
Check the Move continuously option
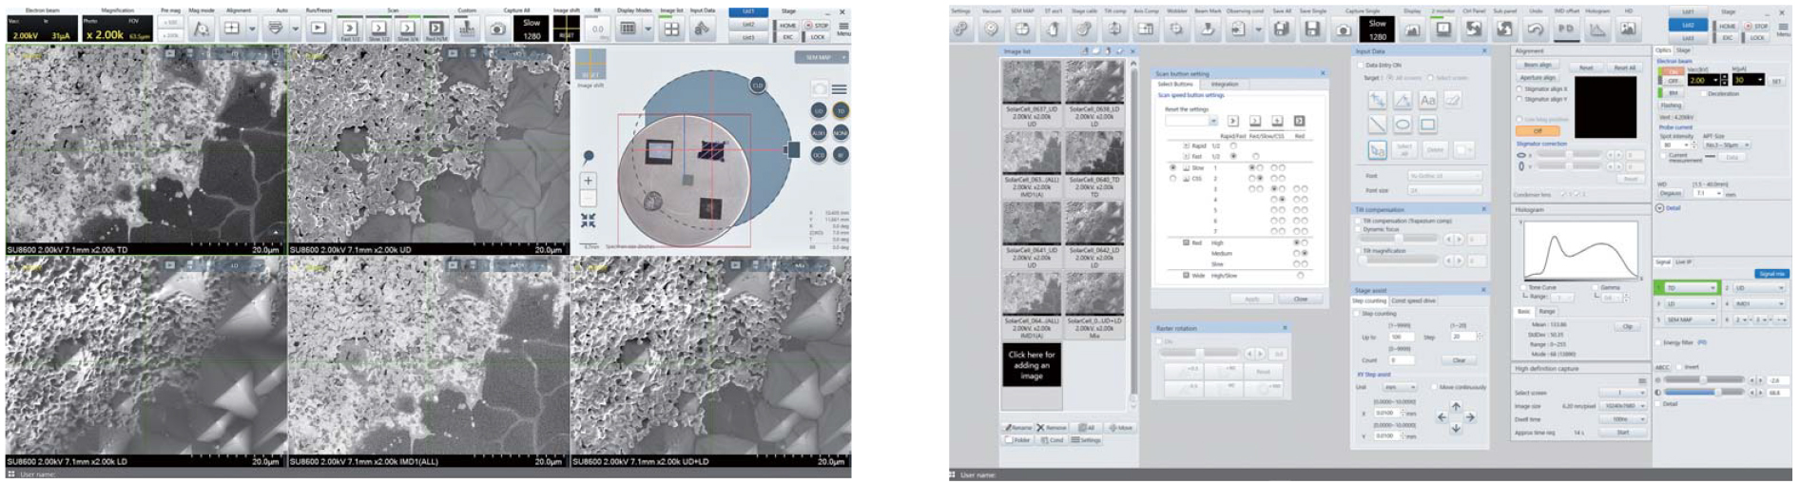point(1434,387)
